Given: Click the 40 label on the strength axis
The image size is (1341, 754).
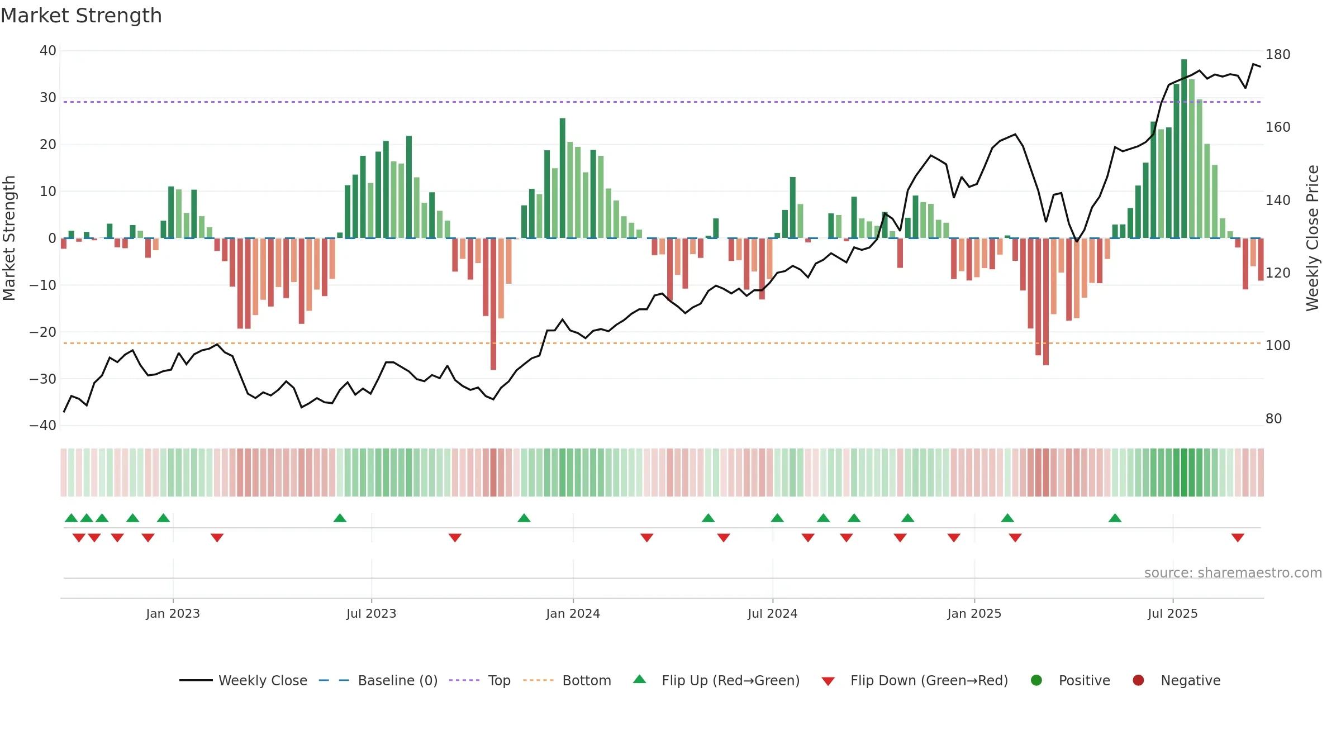Looking at the screenshot, I should coord(48,51).
